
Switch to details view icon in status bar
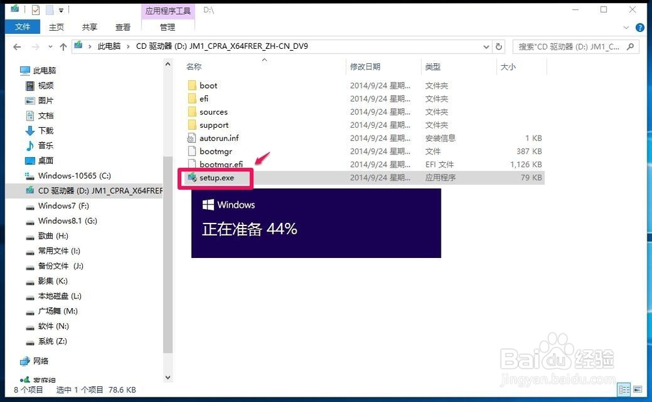(x=624, y=390)
